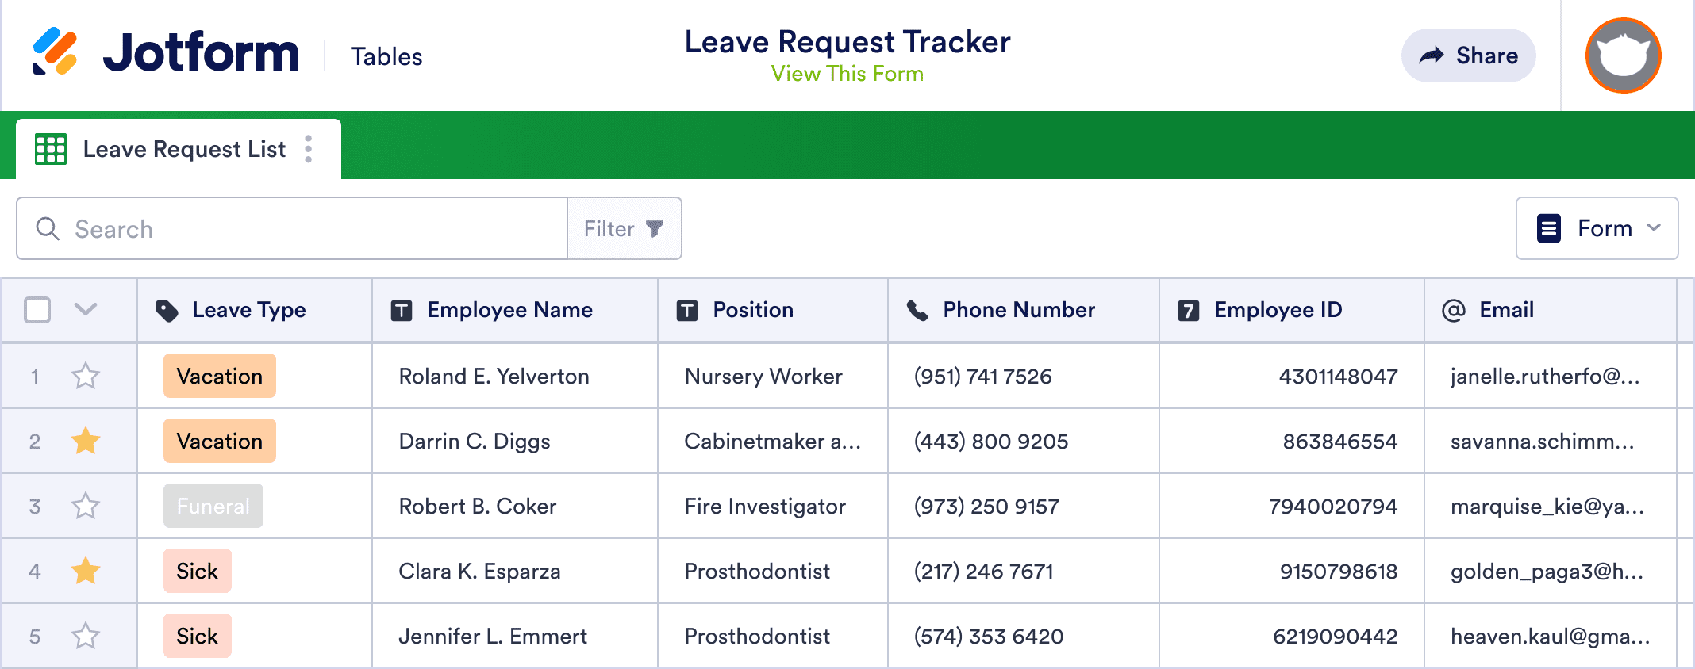This screenshot has width=1695, height=669.
Task: Open the Form view dropdown
Action: pyautogui.click(x=1597, y=228)
